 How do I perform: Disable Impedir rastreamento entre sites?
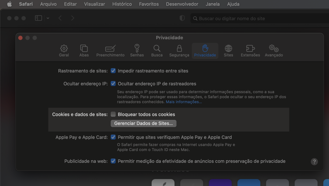pos(113,71)
